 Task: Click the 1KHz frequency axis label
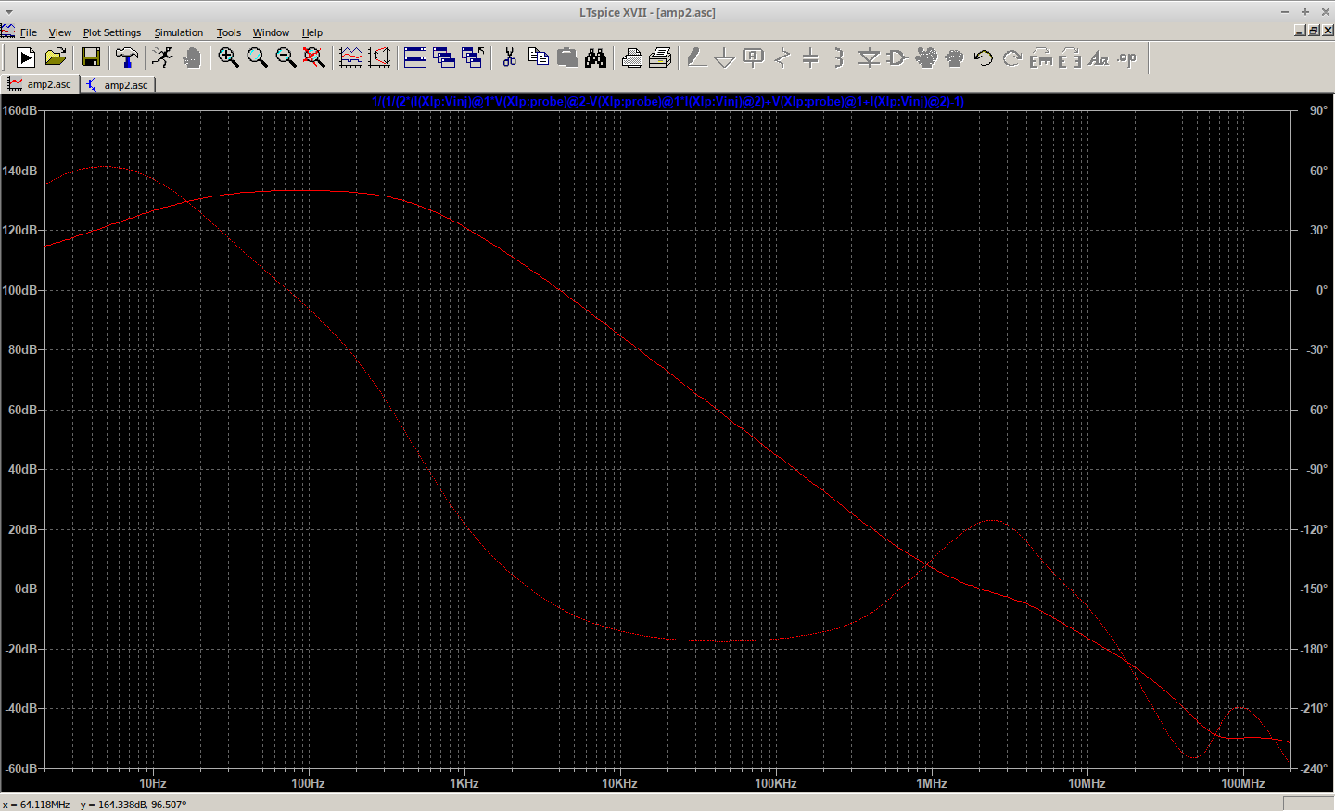click(x=464, y=783)
